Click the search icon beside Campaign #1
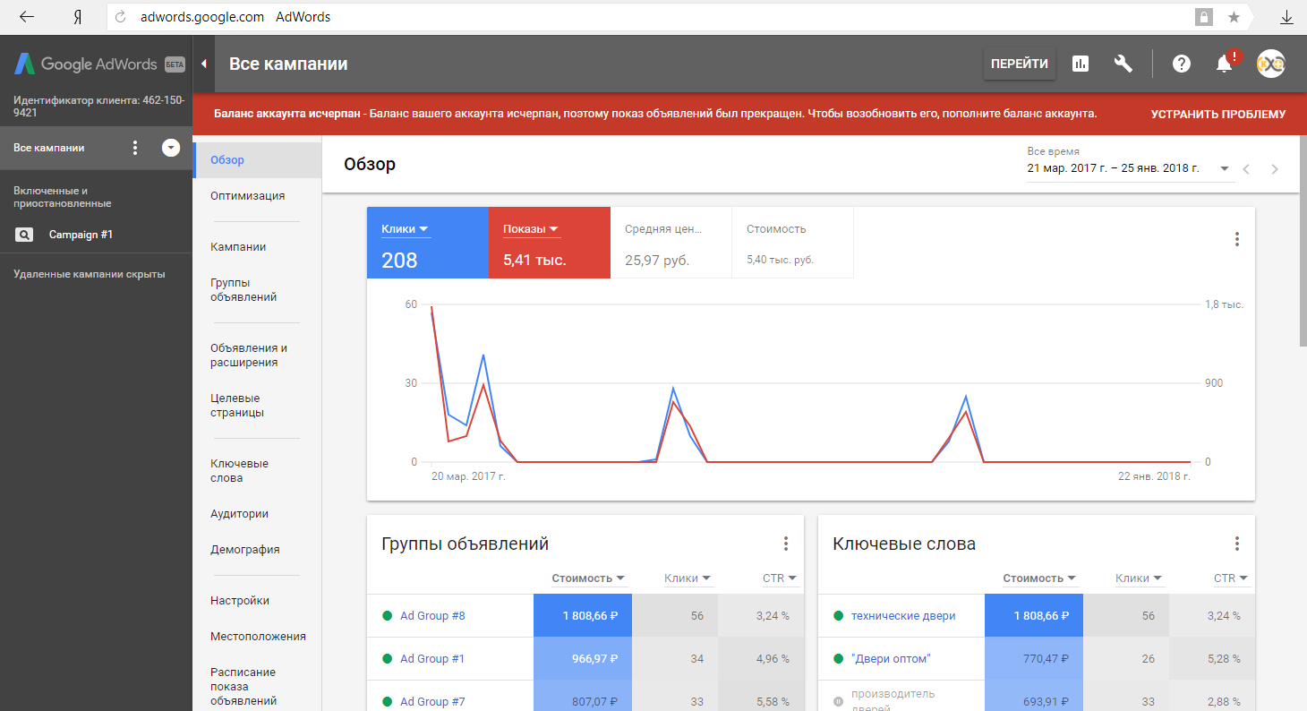Screen dimensions: 1307x711 [x=24, y=235]
